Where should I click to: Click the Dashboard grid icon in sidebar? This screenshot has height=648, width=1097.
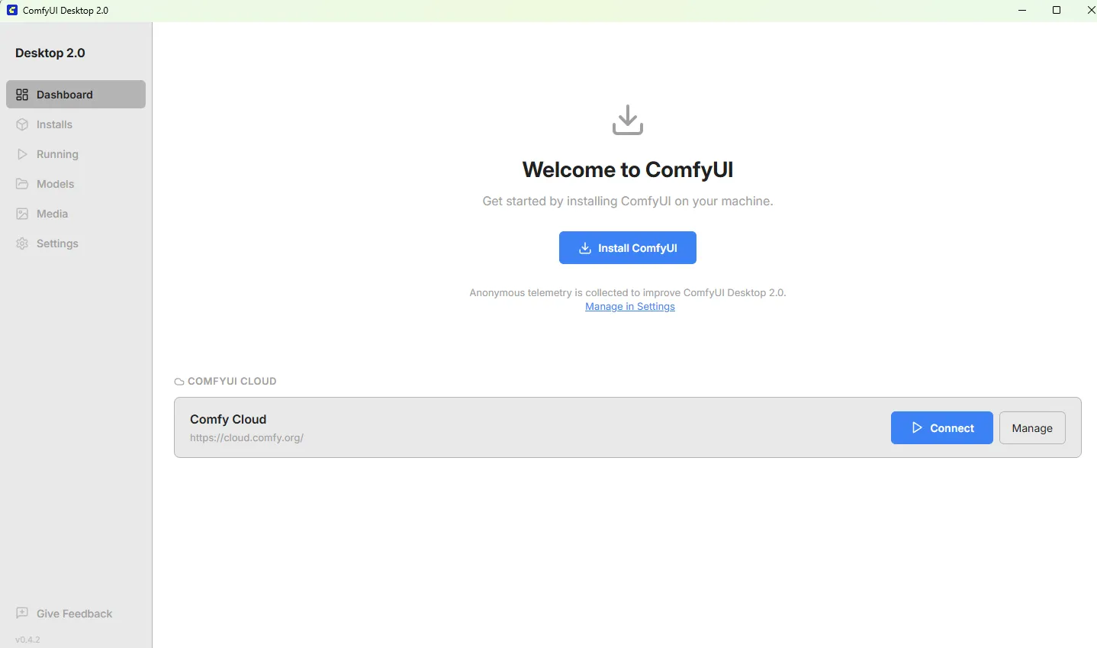pos(22,95)
